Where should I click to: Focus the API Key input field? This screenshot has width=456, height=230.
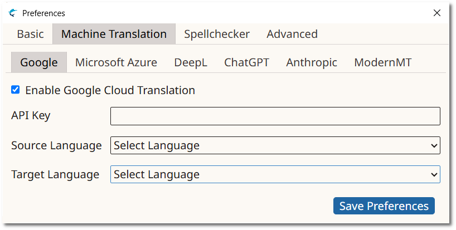275,116
